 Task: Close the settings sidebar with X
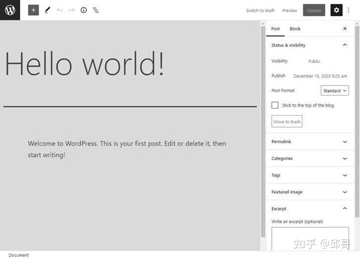click(345, 28)
